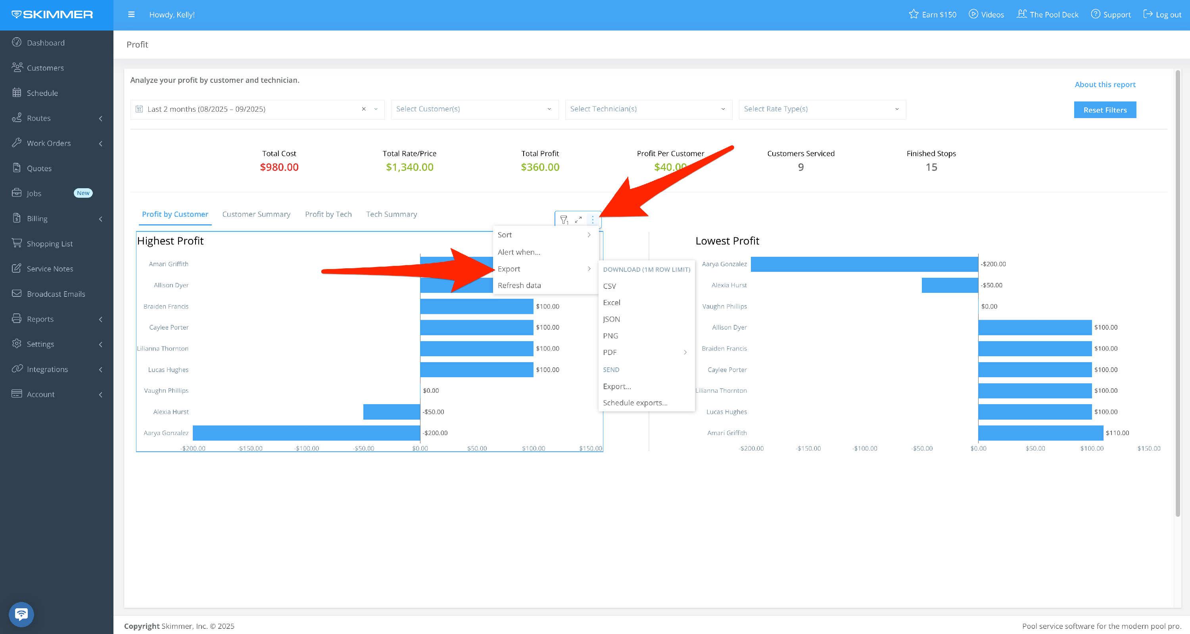Choose Excel from export menu
Viewport: 1190px width, 634px height.
pyautogui.click(x=612, y=302)
